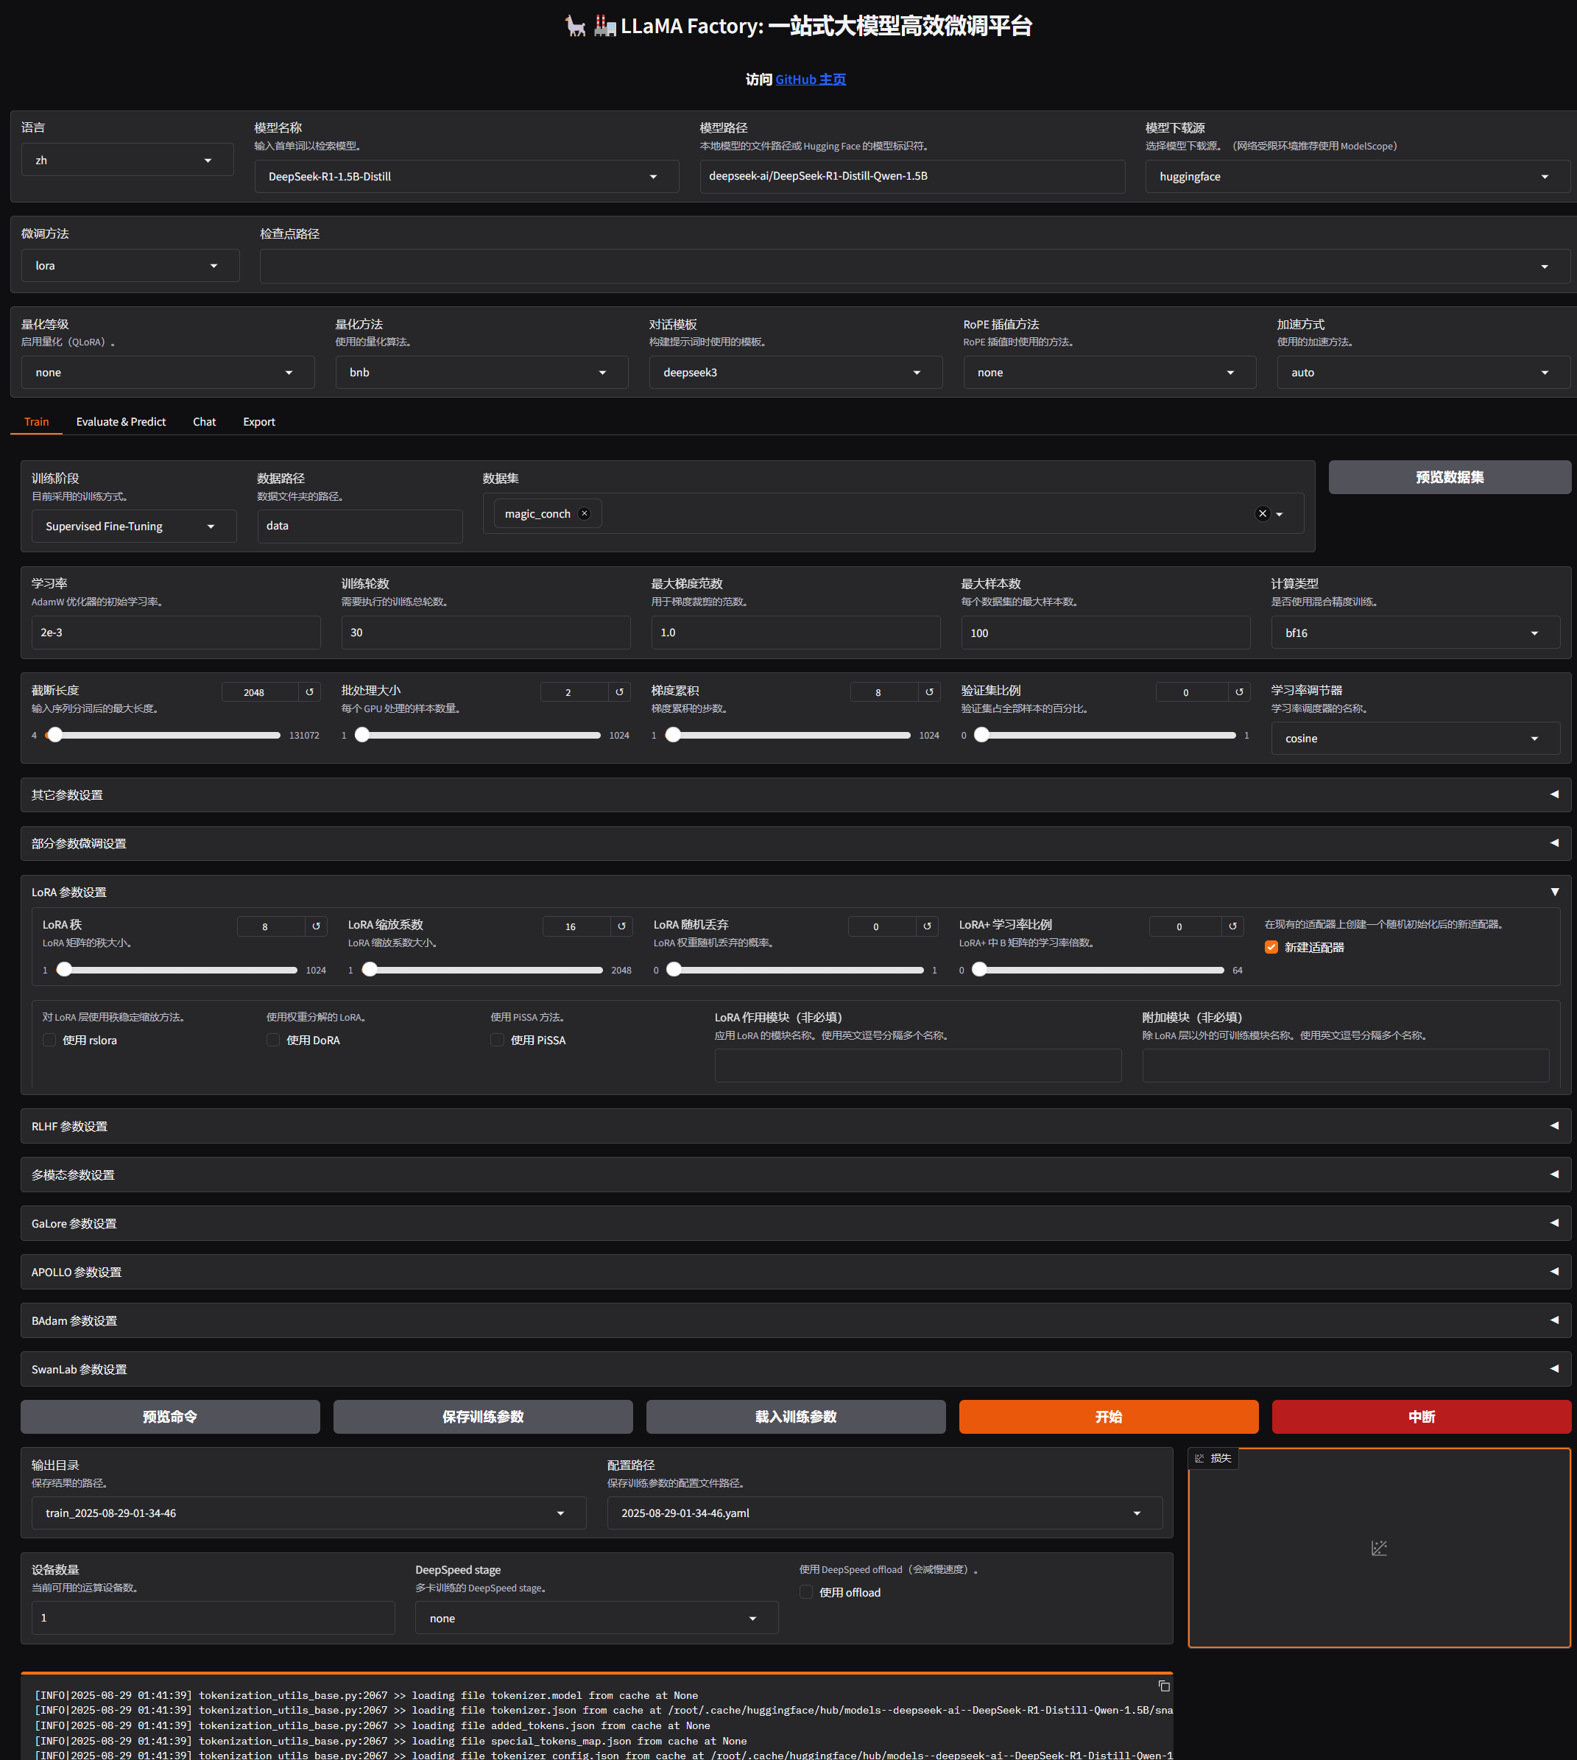1577x1760 pixels.
Task: Open the 检查点路径 checkpoint path dropdown
Action: (914, 266)
